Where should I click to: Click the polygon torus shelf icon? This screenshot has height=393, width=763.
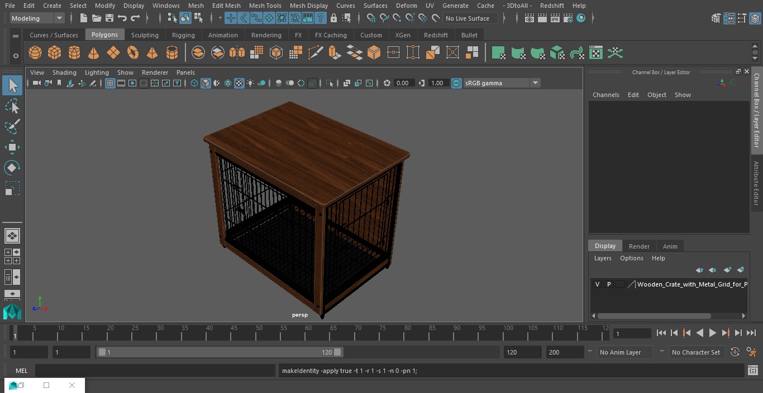tap(133, 53)
